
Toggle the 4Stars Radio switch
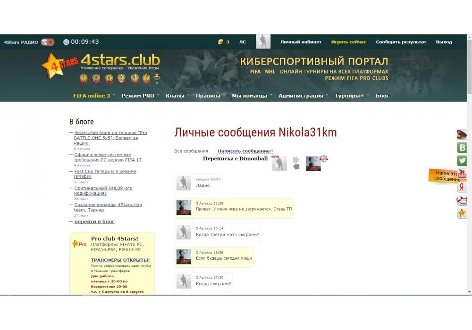tap(47, 42)
